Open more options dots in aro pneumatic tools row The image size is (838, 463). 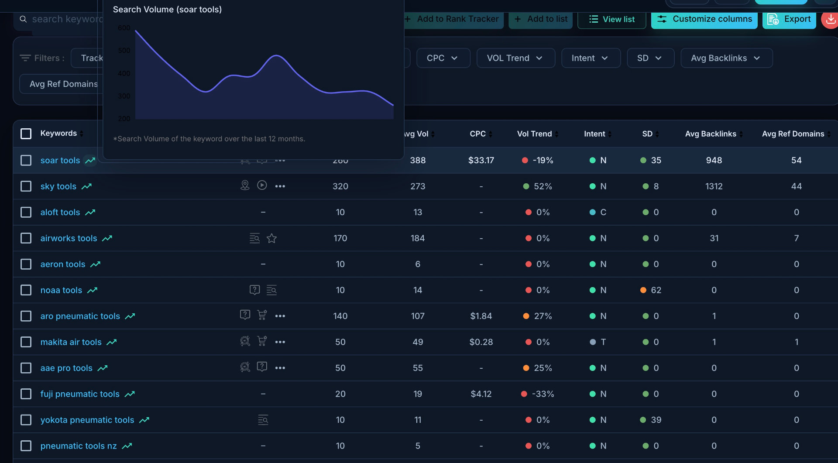tap(280, 316)
